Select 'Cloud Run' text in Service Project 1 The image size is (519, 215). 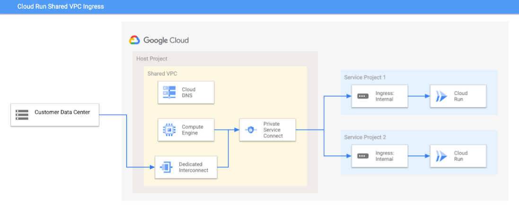(x=461, y=96)
